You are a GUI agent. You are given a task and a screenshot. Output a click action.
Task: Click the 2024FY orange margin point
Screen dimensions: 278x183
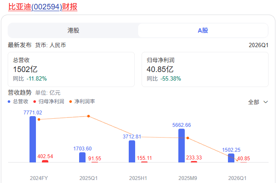click(39, 120)
